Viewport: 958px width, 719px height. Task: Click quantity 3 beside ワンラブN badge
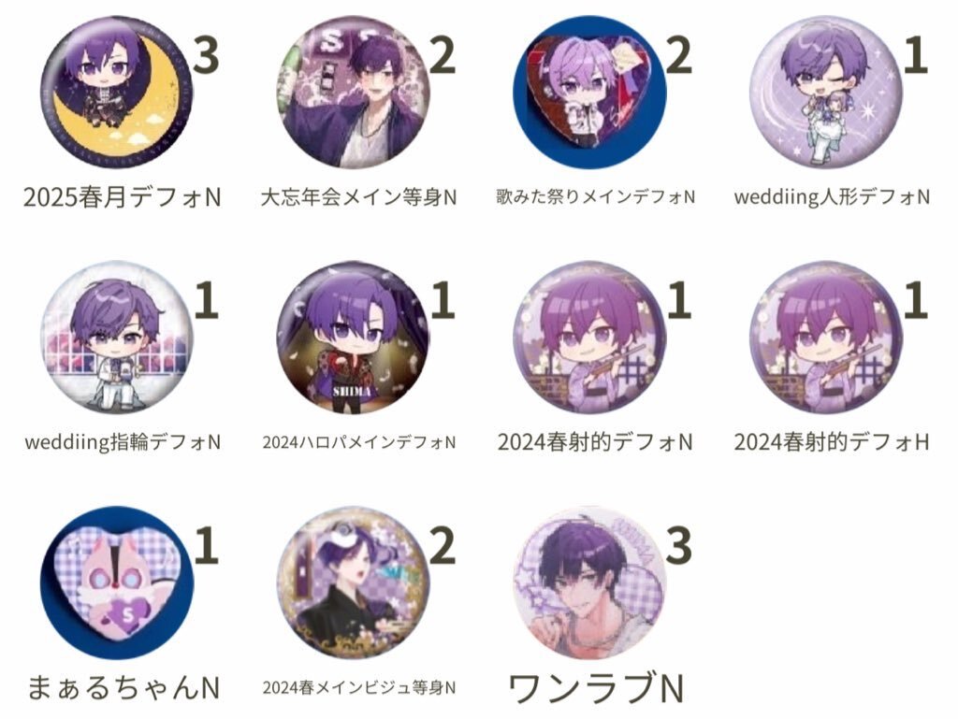(x=679, y=545)
